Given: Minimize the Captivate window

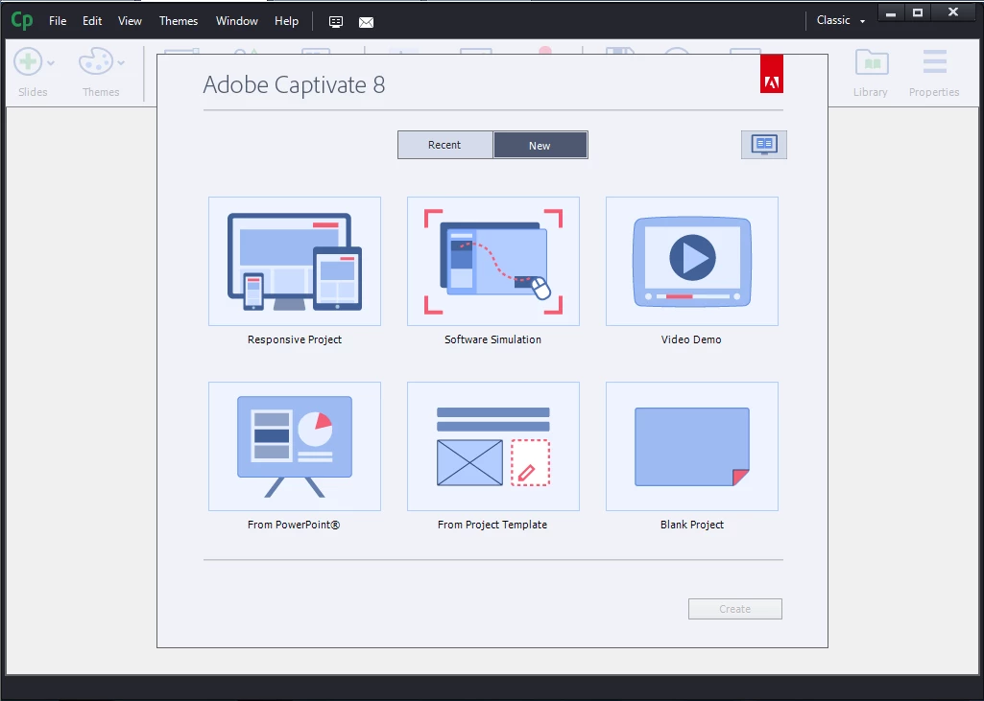Looking at the screenshot, I should point(891,12).
